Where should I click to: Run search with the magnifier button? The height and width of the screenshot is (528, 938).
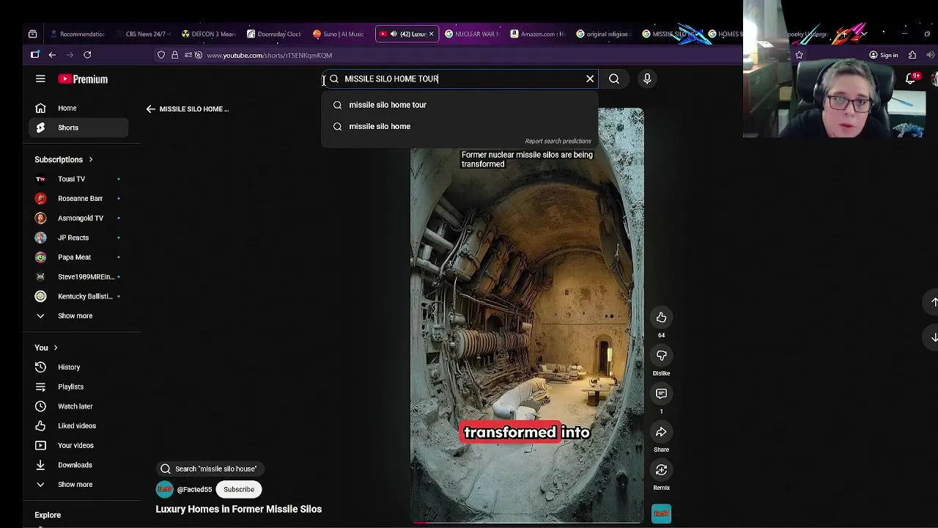point(614,78)
